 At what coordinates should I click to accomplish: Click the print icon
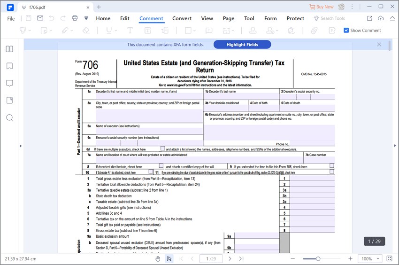[x=75, y=18]
